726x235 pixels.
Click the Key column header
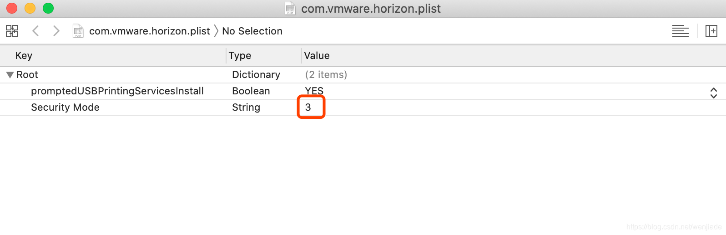point(24,56)
